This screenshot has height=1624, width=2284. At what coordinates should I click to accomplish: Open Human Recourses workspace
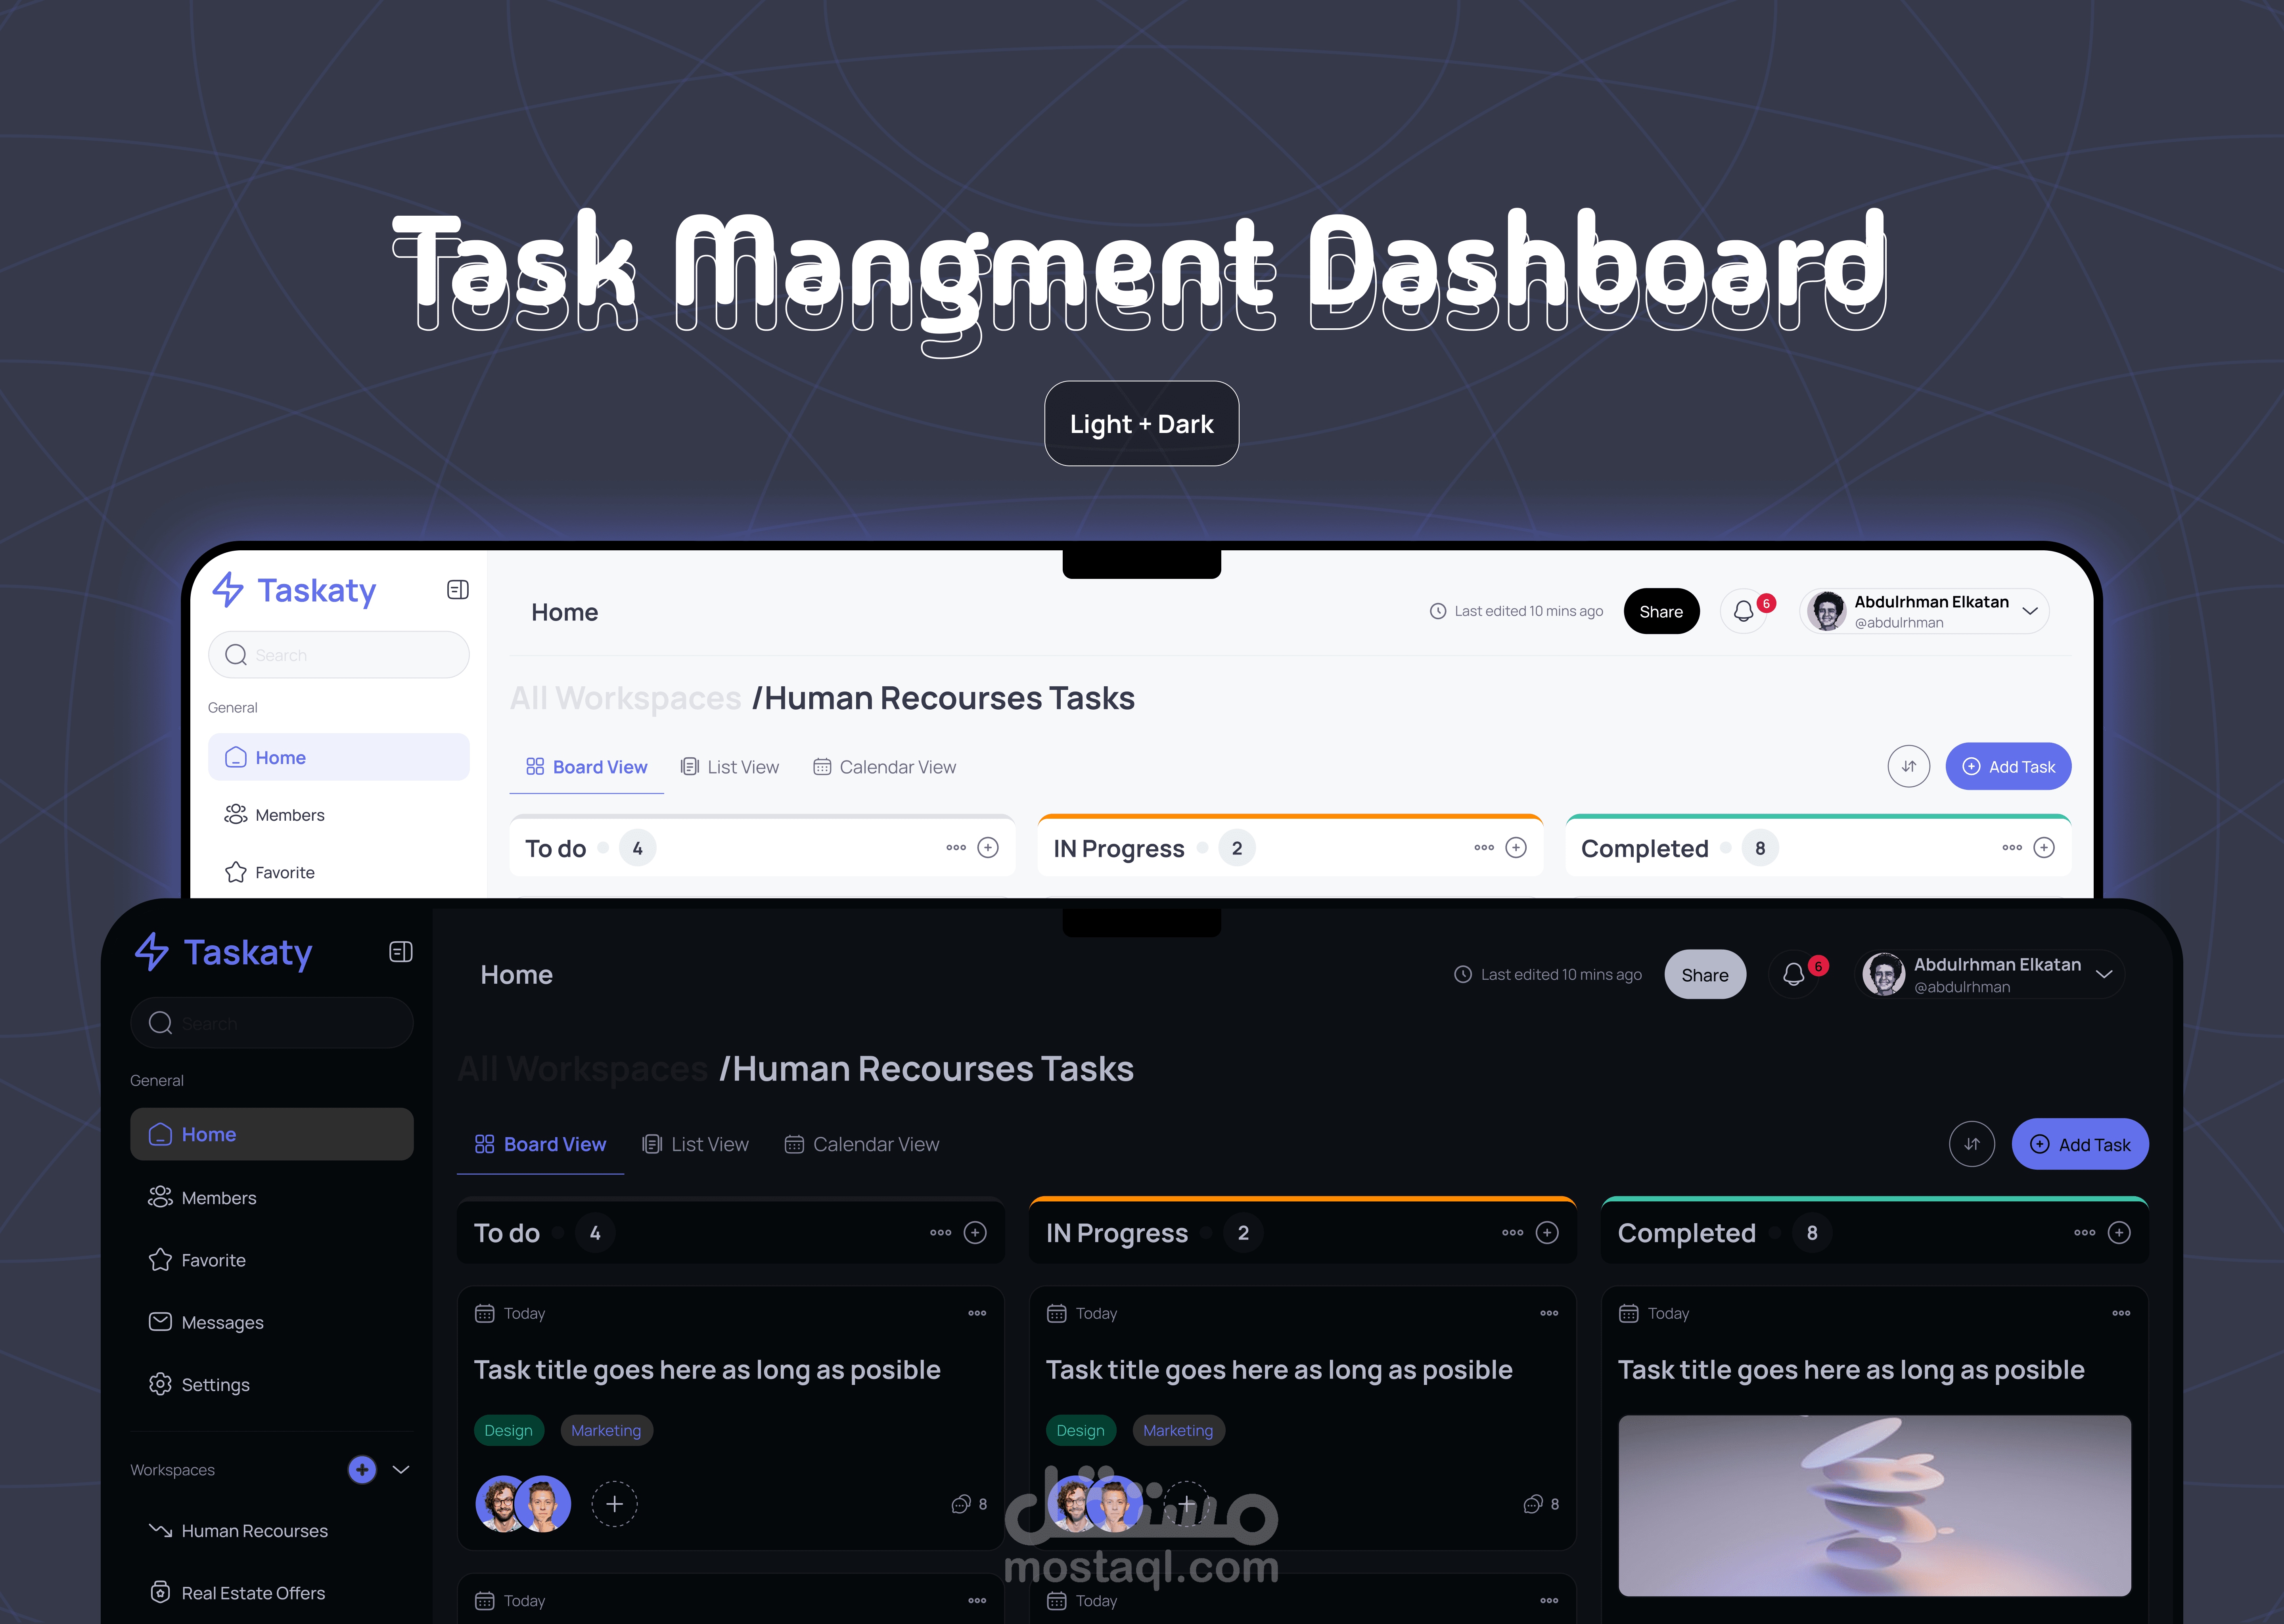coord(272,1531)
